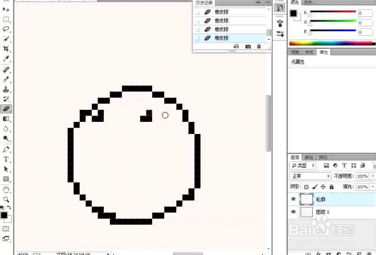
Task: Select the Eyedropper tool
Action: pyautogui.click(x=6, y=59)
